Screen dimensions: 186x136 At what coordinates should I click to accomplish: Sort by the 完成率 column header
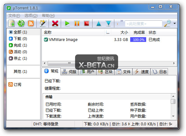138,33
